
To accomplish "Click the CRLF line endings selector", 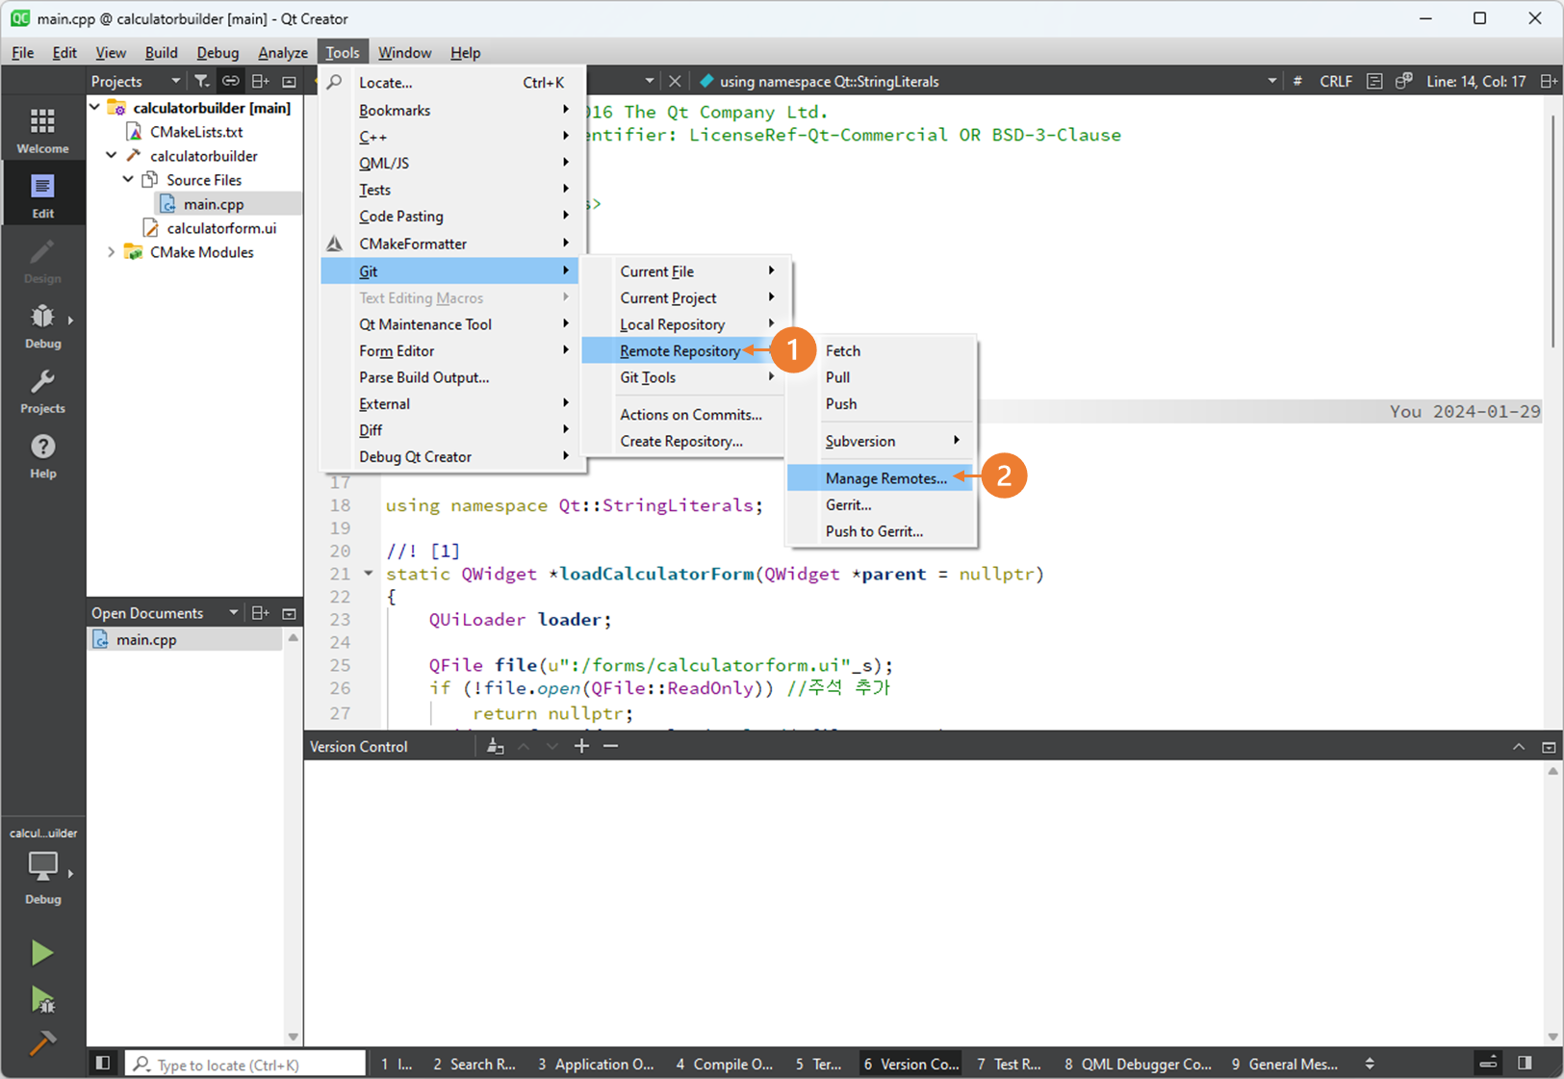I will point(1335,81).
